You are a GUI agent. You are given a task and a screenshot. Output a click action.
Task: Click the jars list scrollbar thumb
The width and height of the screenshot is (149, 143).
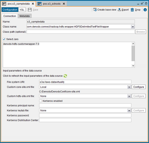click(133, 53)
